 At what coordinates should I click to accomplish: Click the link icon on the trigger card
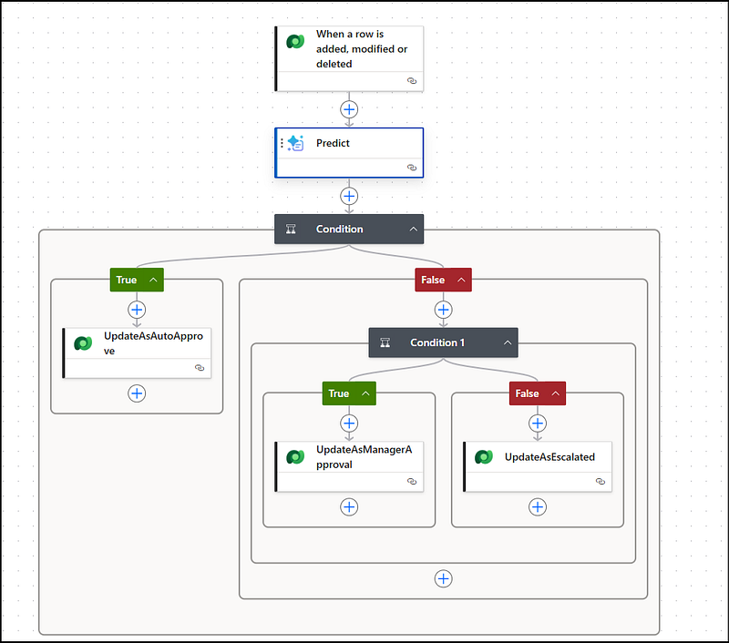(412, 81)
